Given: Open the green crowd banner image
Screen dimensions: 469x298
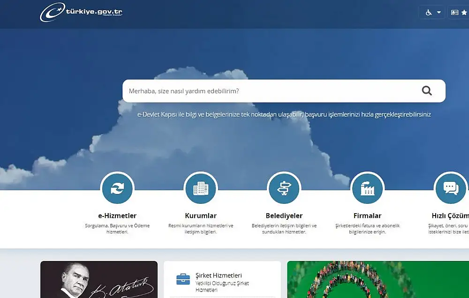Looking at the screenshot, I should (378, 279).
